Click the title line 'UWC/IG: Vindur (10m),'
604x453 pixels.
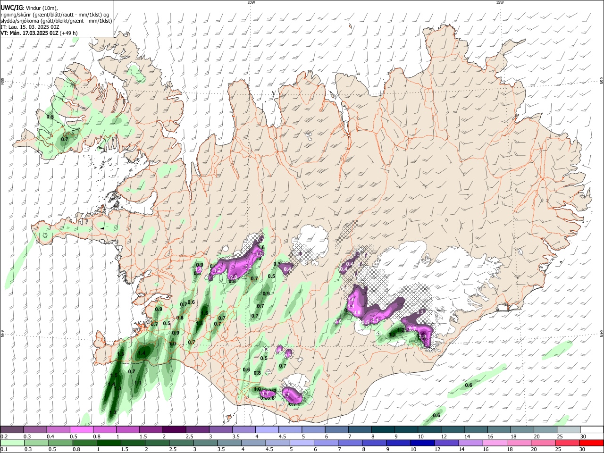click(29, 8)
